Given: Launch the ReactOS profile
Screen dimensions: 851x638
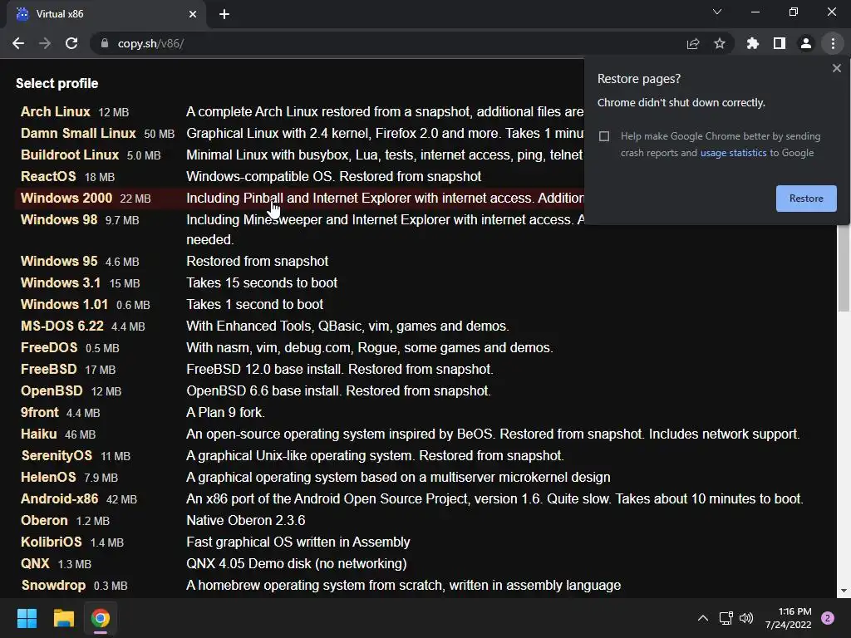Looking at the screenshot, I should [48, 177].
